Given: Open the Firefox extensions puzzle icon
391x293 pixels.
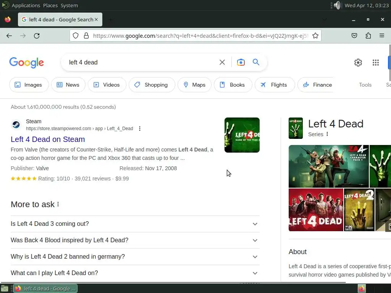Looking at the screenshot, I should click(368, 35).
